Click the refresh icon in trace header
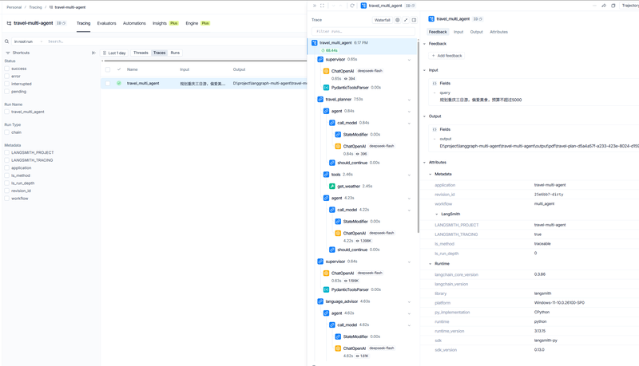Screen dimensions: 639x366 pos(352,6)
